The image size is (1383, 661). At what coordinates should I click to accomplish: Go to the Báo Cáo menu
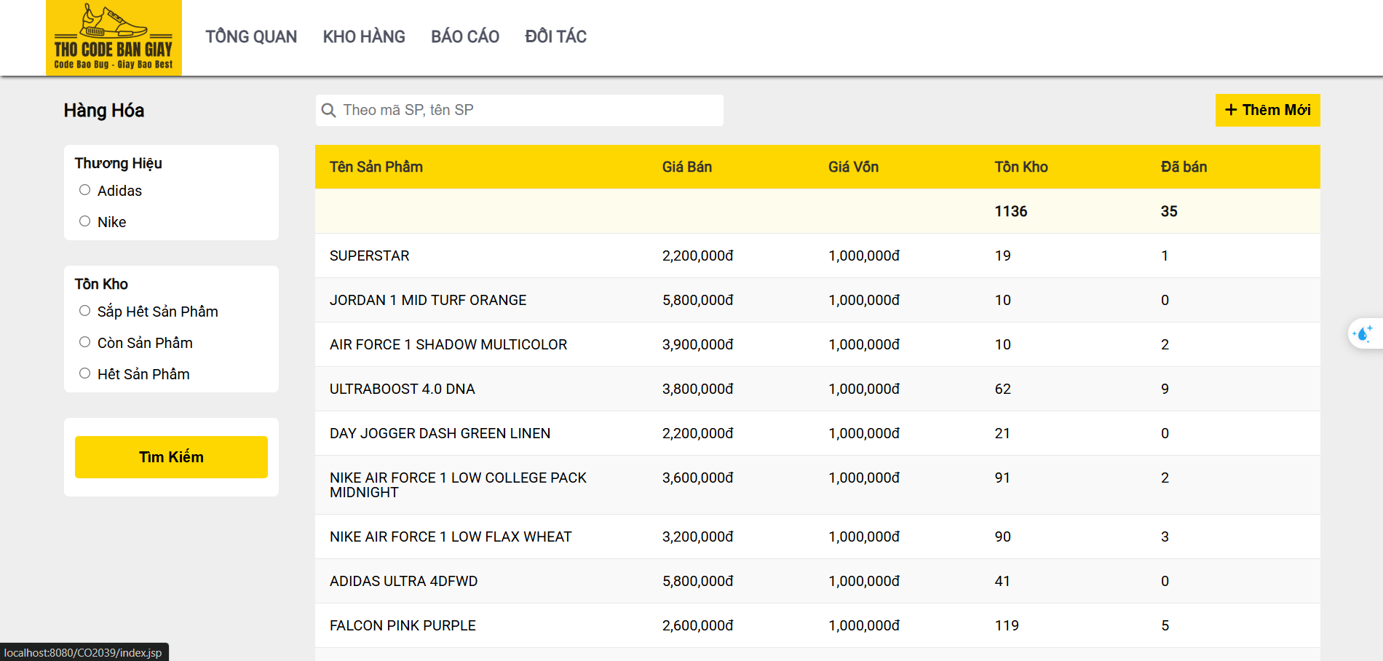pos(465,36)
